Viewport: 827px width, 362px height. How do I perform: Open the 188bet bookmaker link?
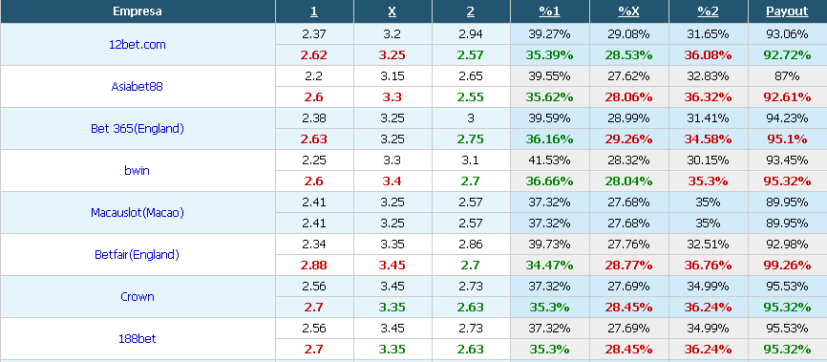(138, 339)
